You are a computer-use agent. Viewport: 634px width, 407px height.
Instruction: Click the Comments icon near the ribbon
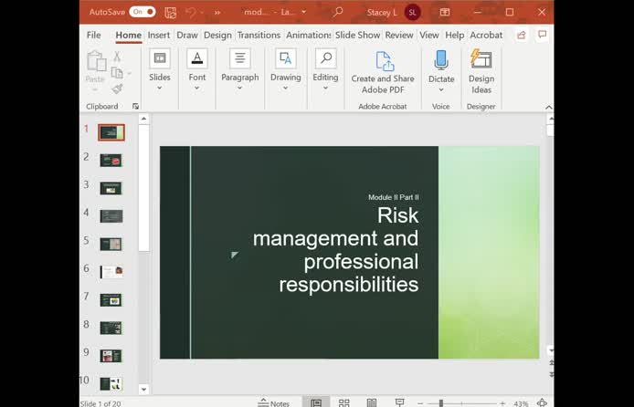coord(544,35)
